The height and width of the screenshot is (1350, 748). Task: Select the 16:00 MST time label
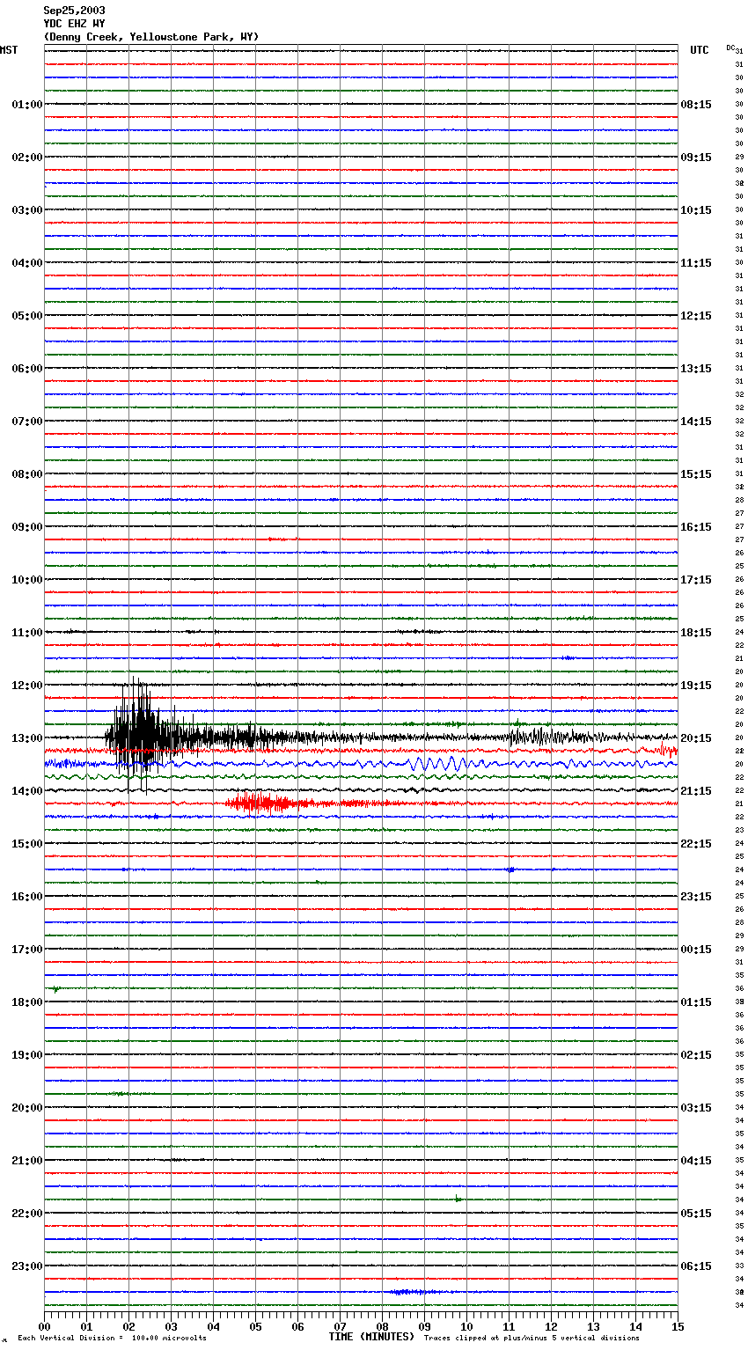(27, 897)
